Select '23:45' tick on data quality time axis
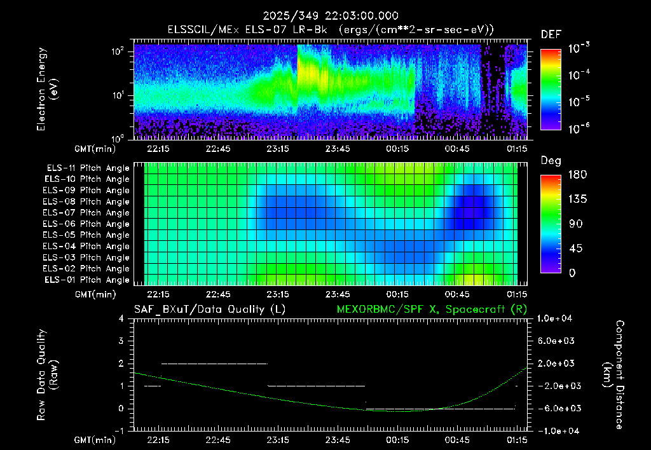 coord(338,440)
